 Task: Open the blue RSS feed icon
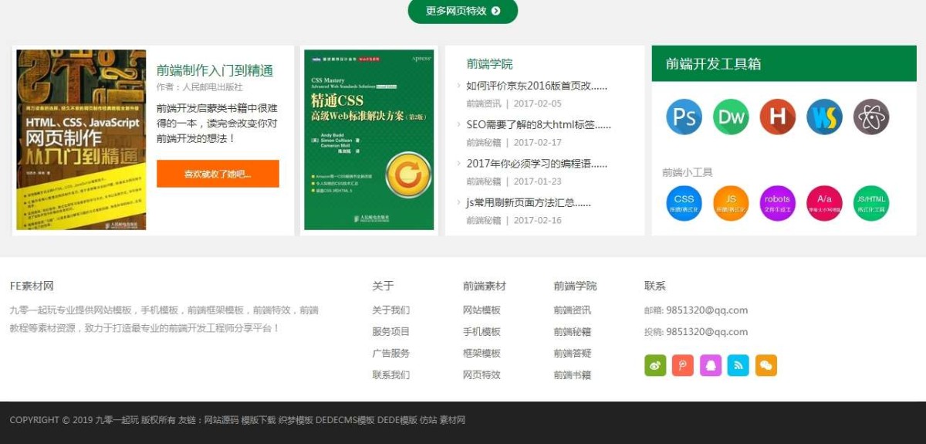tap(738, 365)
